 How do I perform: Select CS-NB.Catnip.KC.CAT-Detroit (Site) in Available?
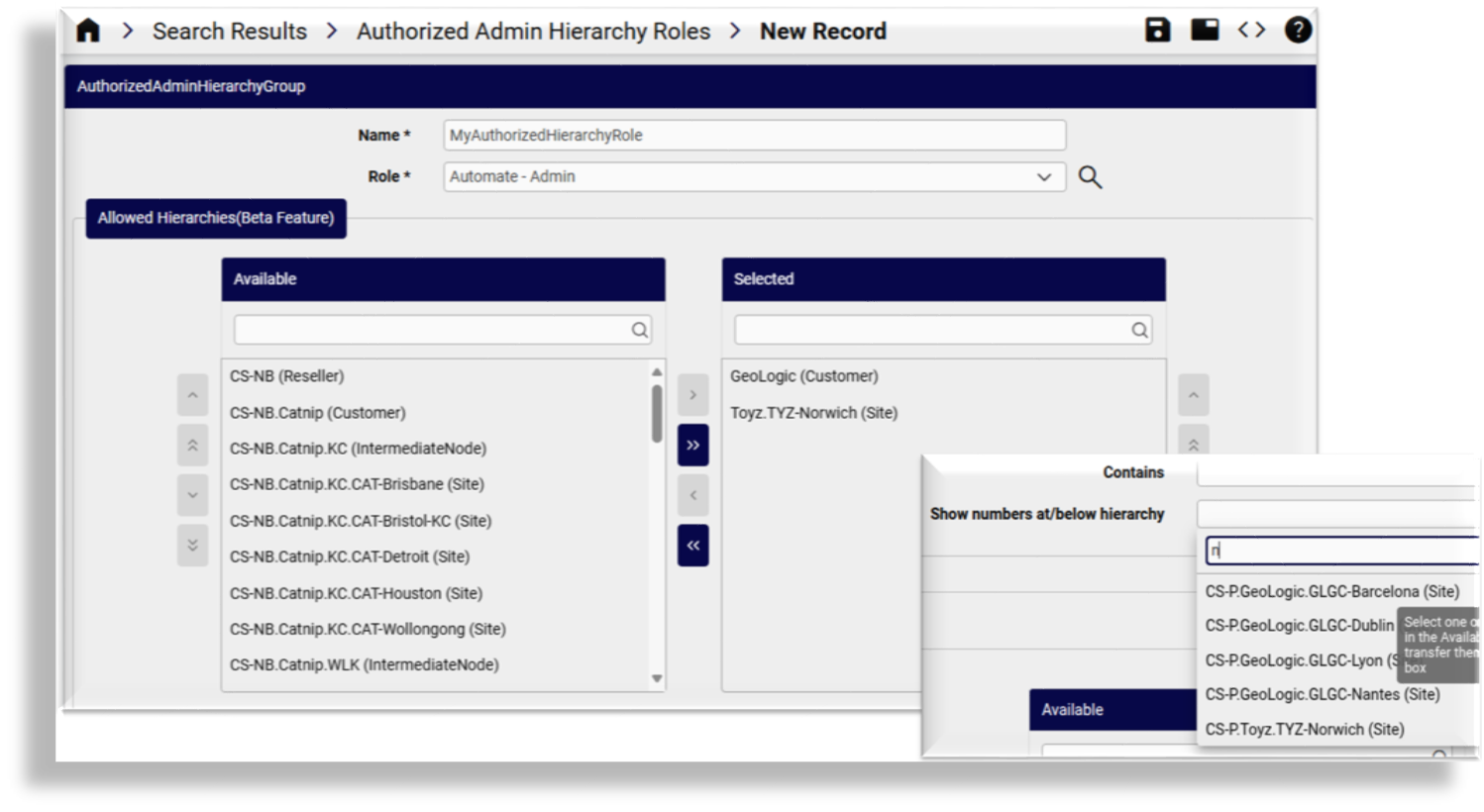coord(357,558)
